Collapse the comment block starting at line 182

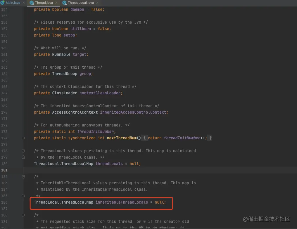point(23,177)
